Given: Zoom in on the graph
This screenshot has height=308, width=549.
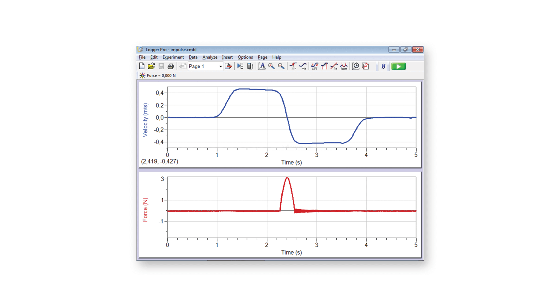Looking at the screenshot, I should coord(271,66).
